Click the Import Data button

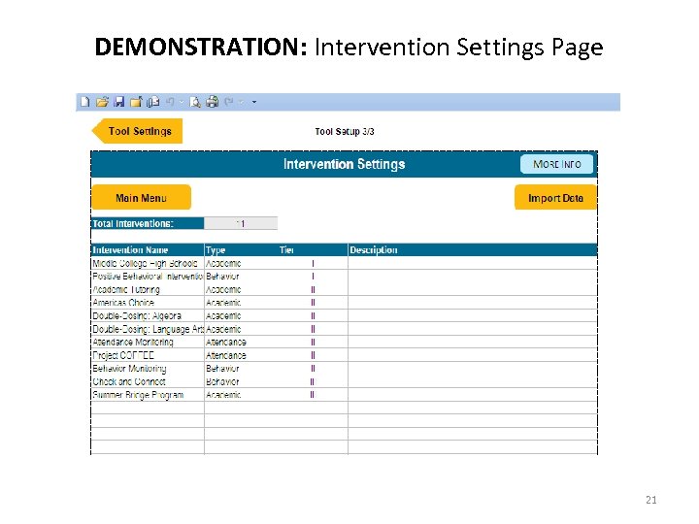(555, 197)
